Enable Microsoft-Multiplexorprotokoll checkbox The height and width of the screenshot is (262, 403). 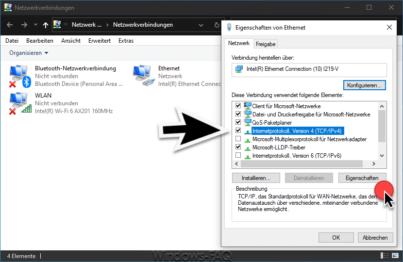coord(238,139)
